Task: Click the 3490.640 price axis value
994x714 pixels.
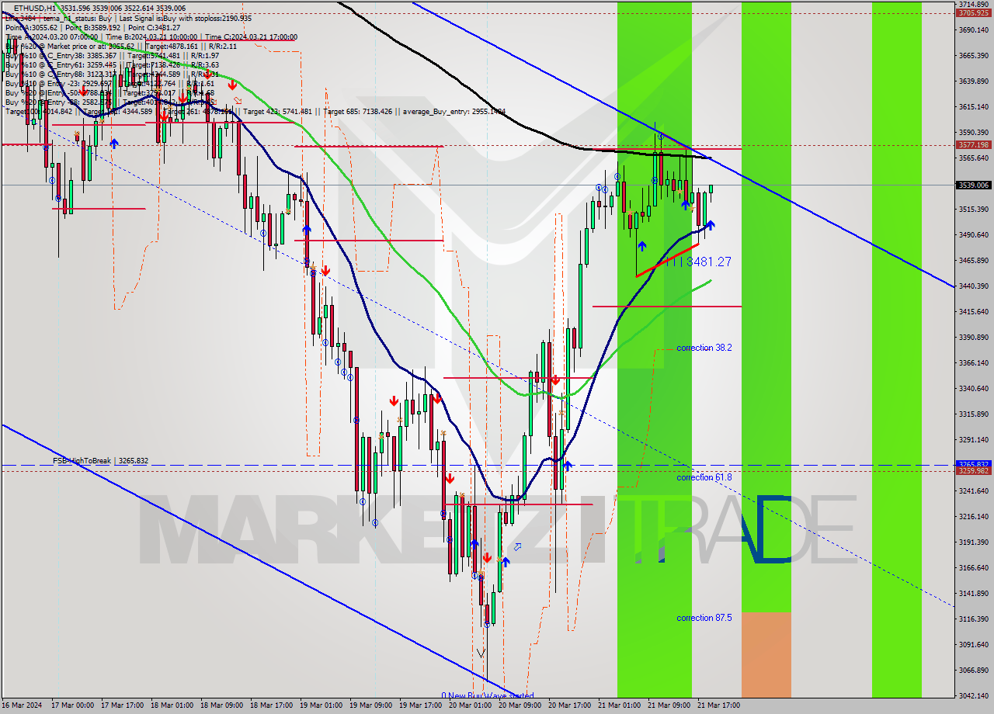Action: pyautogui.click(x=973, y=234)
